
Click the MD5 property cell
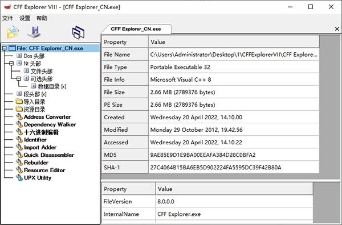[x=125, y=155]
